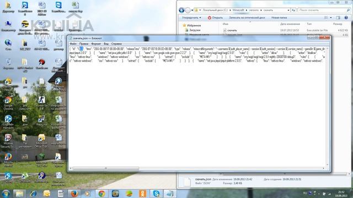Click the Дата изменения column header

point(290,24)
